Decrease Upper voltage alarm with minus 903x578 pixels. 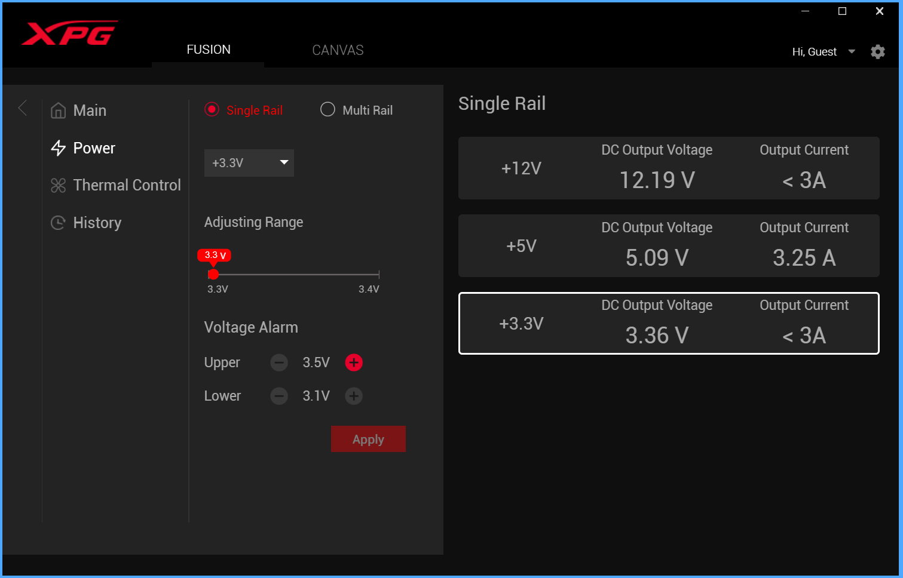pyautogui.click(x=279, y=362)
